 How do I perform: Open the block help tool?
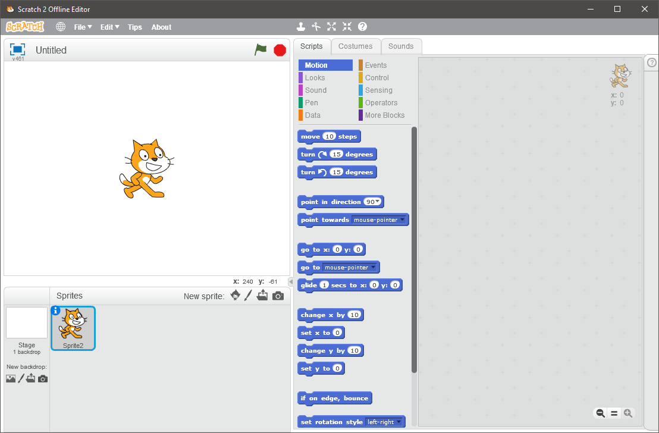(362, 26)
